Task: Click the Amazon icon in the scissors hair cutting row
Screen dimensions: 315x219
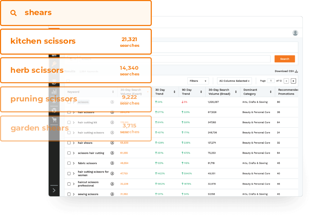Action: pyautogui.click(x=112, y=153)
